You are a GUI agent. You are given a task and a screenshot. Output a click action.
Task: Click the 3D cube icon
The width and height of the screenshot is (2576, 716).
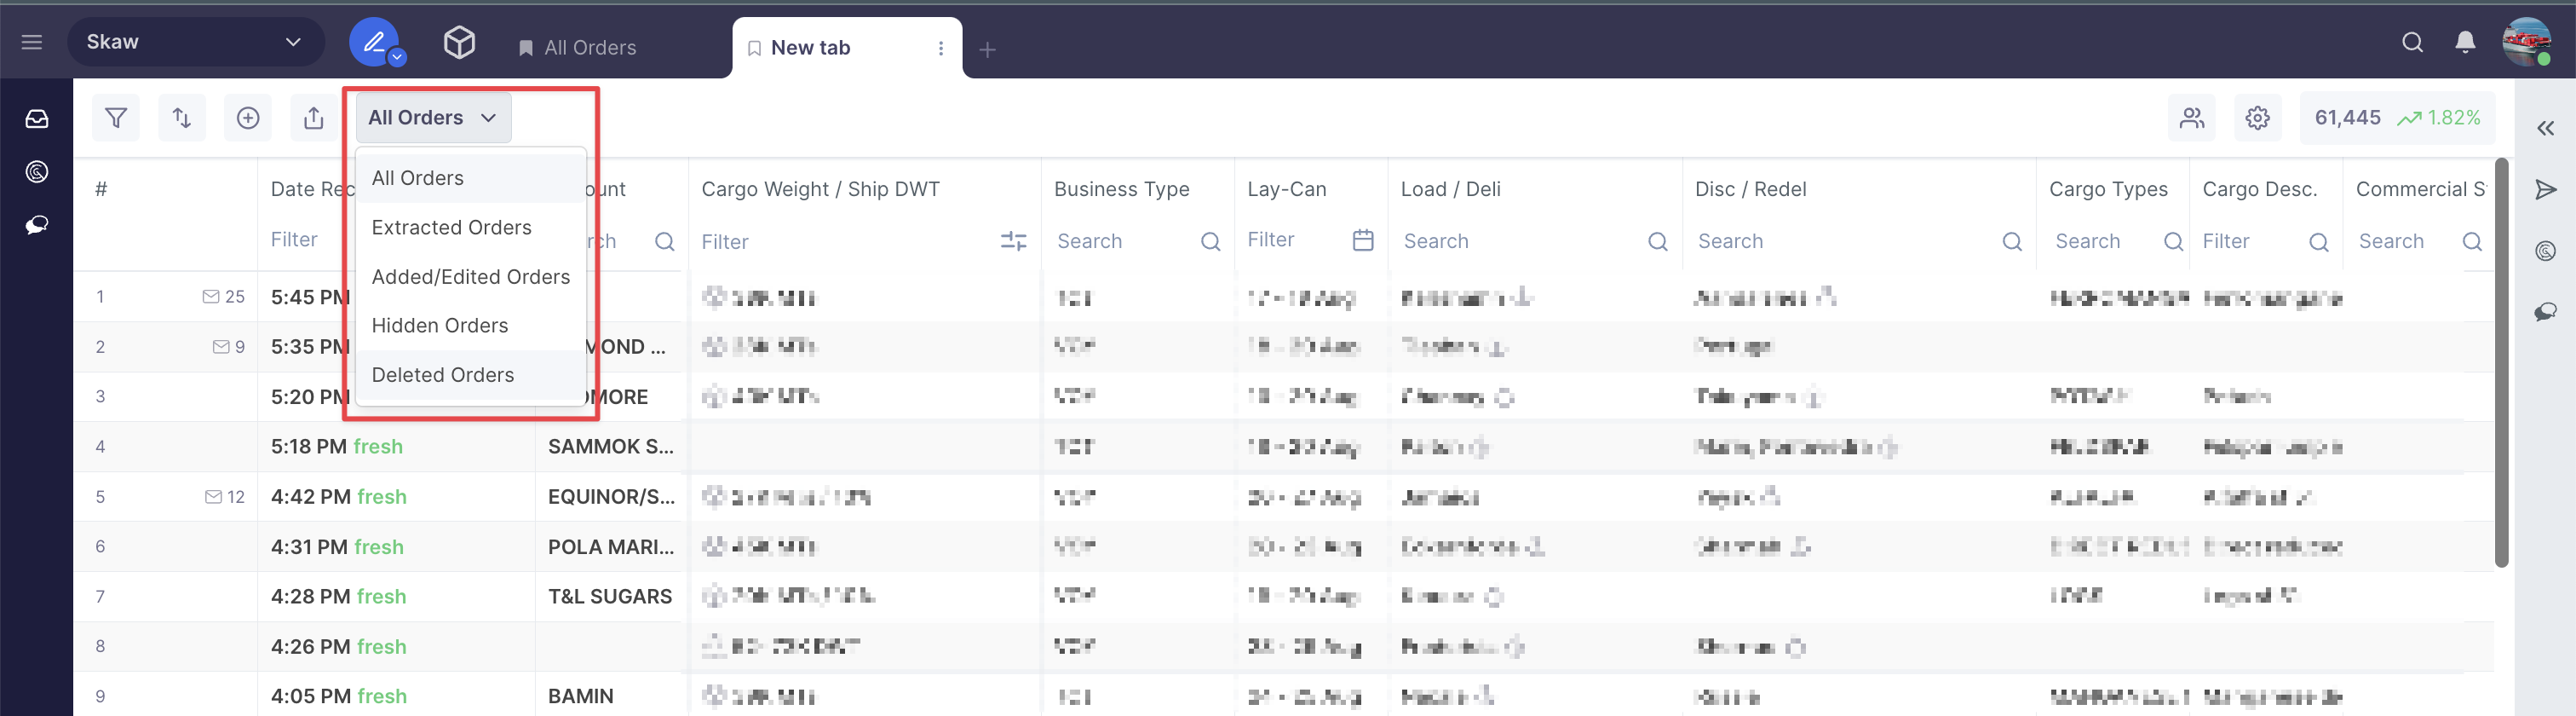click(459, 42)
